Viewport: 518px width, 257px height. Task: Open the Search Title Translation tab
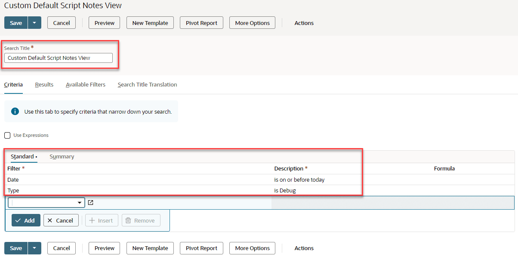tap(148, 84)
